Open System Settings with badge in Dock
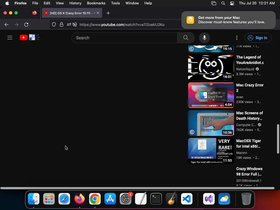This screenshot has width=280, height=210. 126,199
